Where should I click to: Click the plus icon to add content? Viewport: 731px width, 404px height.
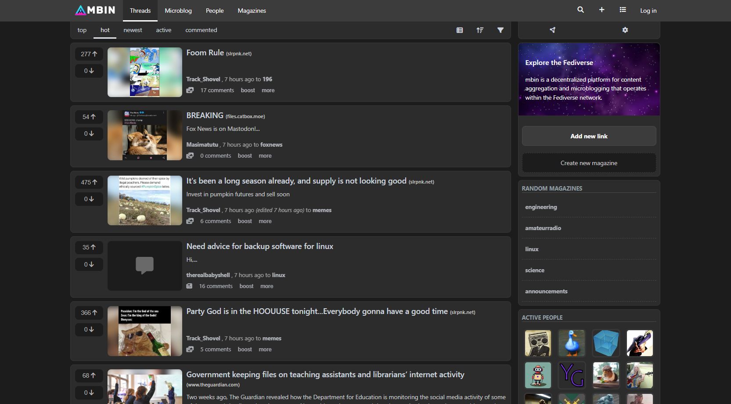point(601,9)
